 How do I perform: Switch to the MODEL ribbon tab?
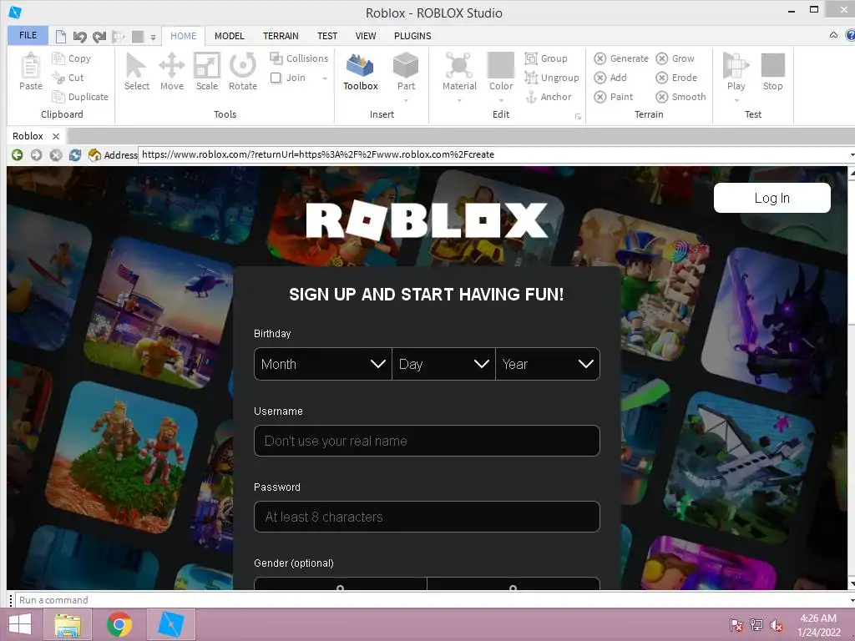229,36
